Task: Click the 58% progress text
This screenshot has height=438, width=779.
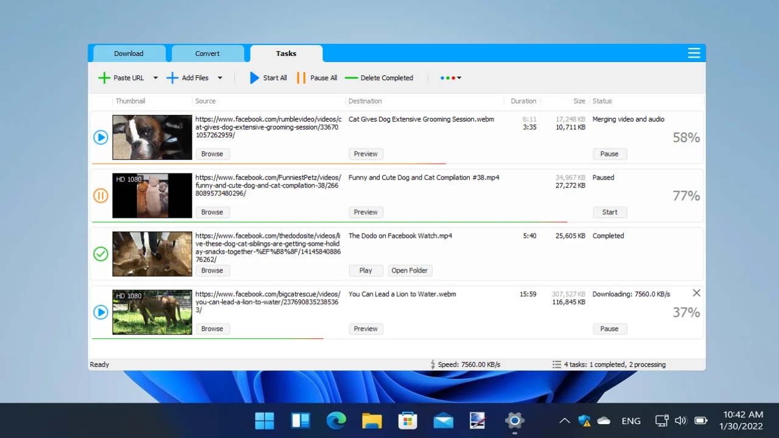Action: tap(686, 138)
